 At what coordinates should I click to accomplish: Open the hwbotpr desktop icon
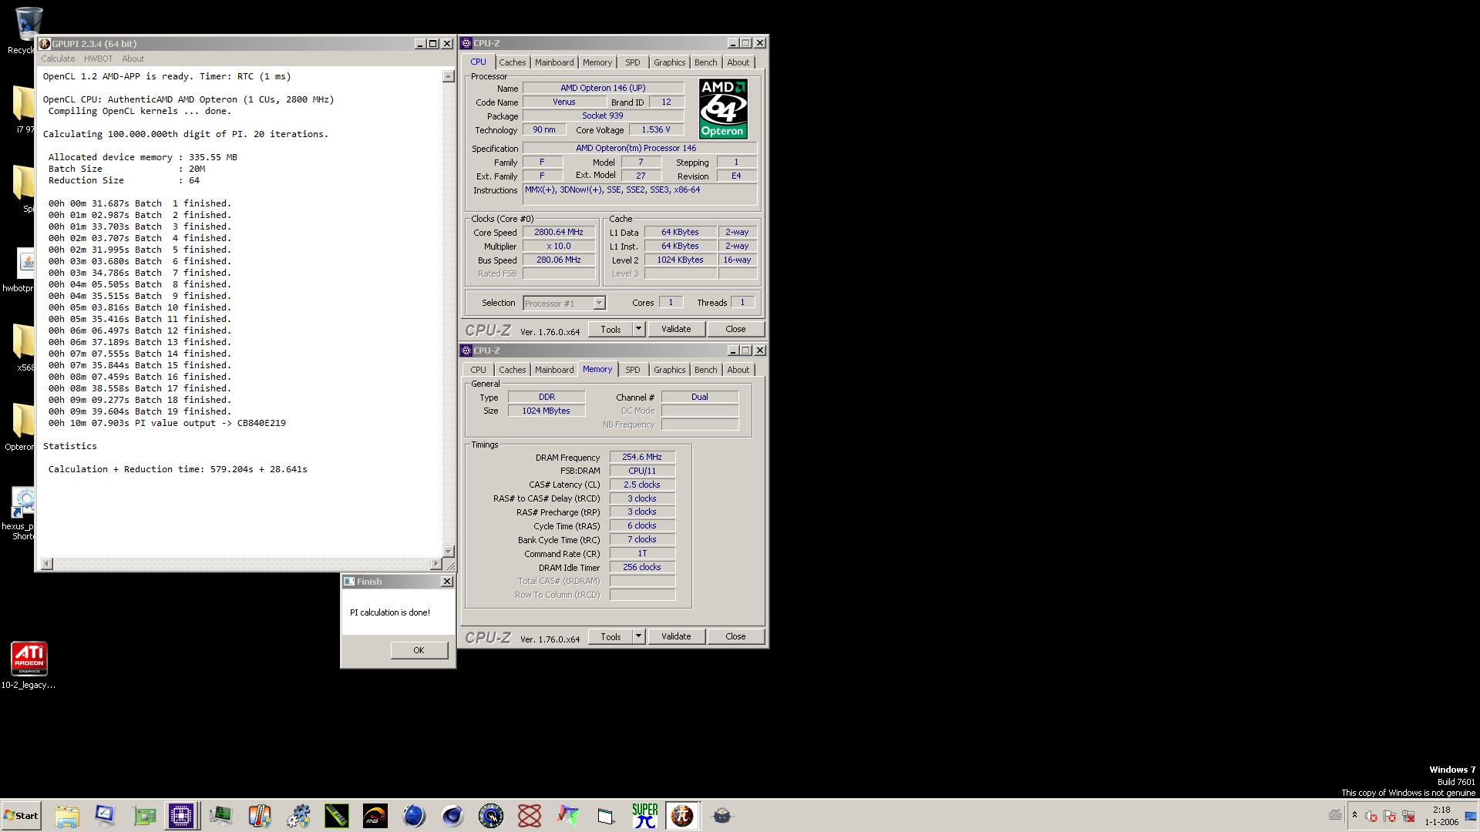(x=23, y=271)
